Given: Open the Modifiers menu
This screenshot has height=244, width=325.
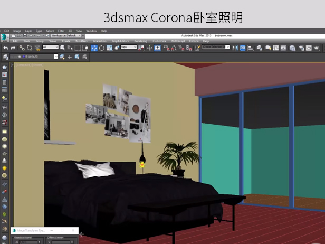Looking at the screenshot, I should (81, 41).
